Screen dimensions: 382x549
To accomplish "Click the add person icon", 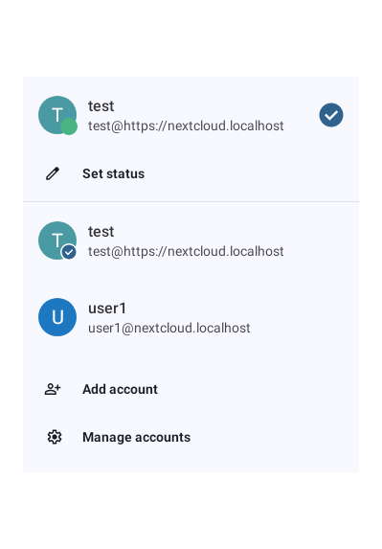I will (x=53, y=389).
